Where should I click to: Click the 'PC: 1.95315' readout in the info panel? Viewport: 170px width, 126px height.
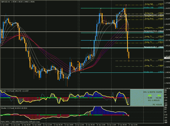tap(154, 100)
